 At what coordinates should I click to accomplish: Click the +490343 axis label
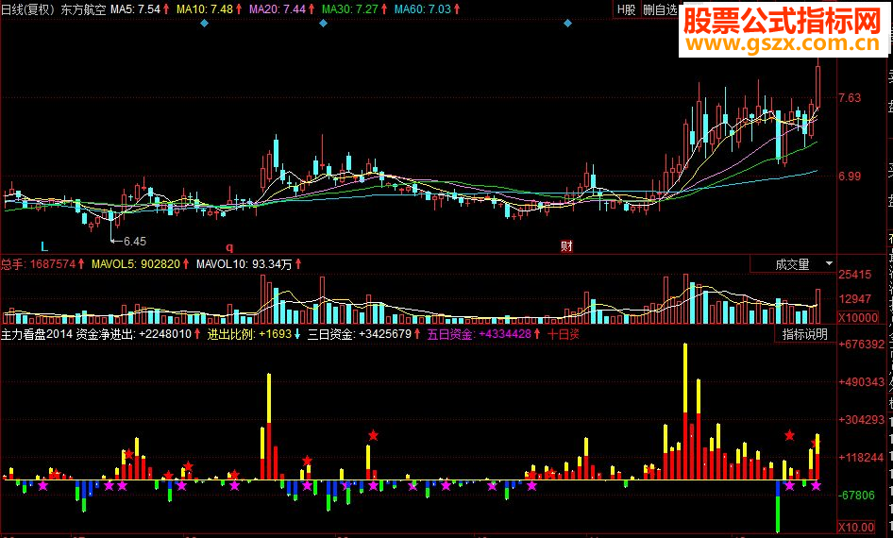click(x=862, y=382)
